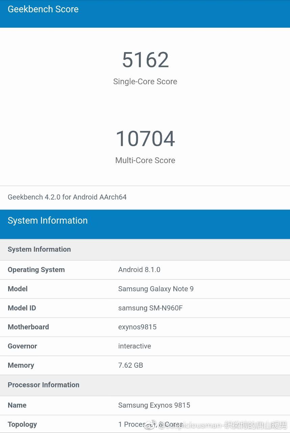Image resolution: width=290 pixels, height=433 pixels.
Task: Click the Motherboard row label
Action: pyautogui.click(x=28, y=327)
